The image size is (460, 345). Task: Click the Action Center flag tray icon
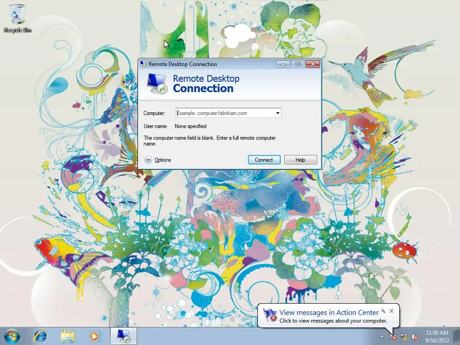pyautogui.click(x=393, y=336)
